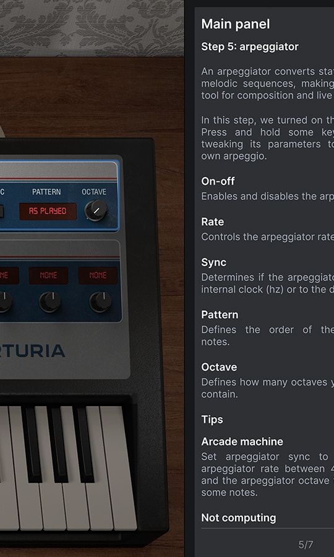Toggle the arpeggiator Sync switch

pyautogui.click(x=1, y=211)
